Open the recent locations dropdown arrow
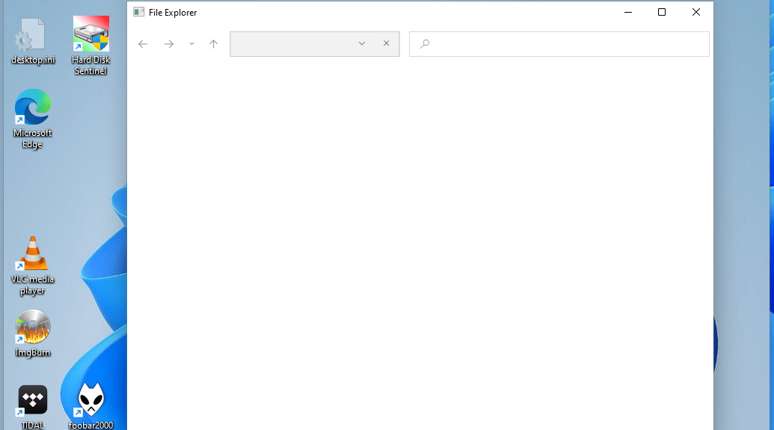The image size is (774, 430). pyautogui.click(x=191, y=44)
